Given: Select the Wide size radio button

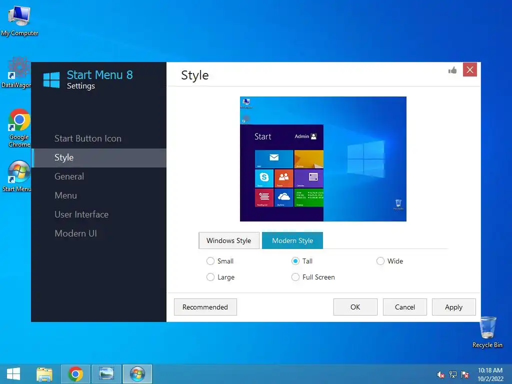Looking at the screenshot, I should (380, 261).
